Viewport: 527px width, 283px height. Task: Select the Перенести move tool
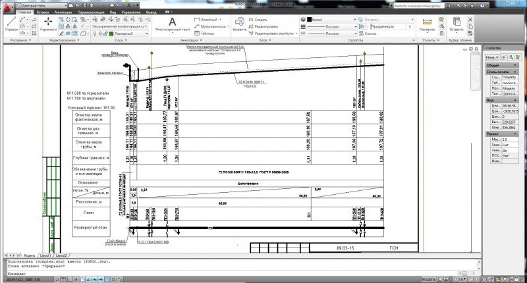click(x=48, y=24)
